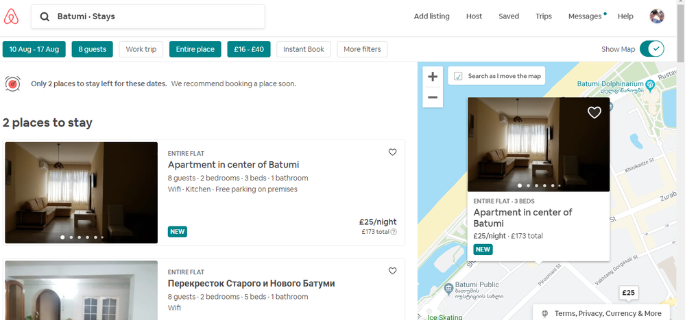
Task: Open Terms, Privacy, Currency & More
Action: click(608, 313)
